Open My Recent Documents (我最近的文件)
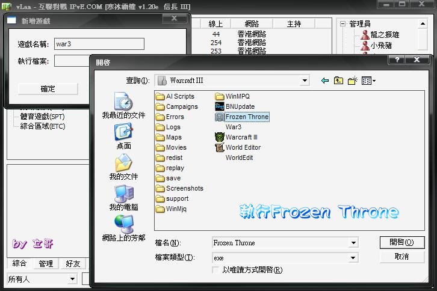Screen dimensions: 437x291 tap(123, 106)
